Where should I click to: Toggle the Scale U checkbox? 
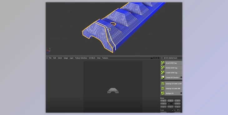coord(173,110)
